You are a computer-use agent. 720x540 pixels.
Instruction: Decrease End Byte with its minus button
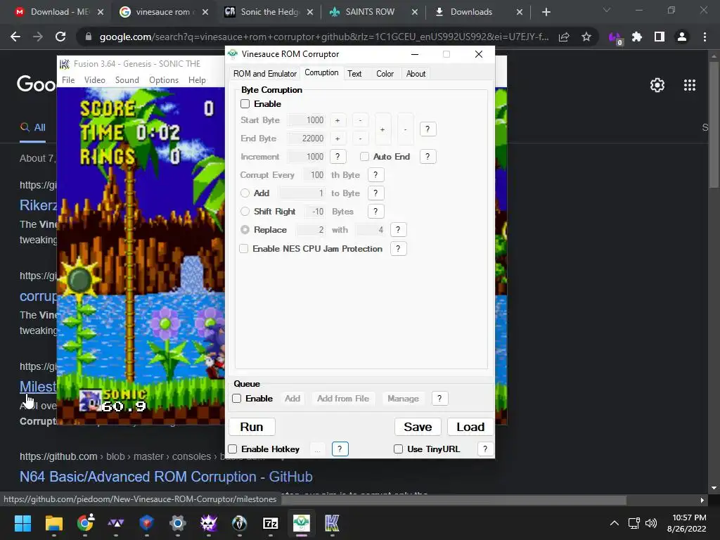(360, 139)
